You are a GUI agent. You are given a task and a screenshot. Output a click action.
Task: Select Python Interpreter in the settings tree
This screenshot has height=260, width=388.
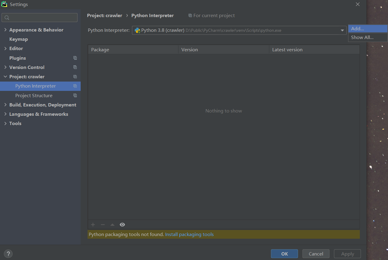coord(40,86)
